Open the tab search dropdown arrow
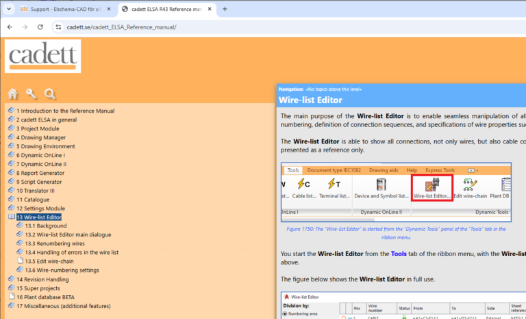The width and height of the screenshot is (526, 319). 9,9
